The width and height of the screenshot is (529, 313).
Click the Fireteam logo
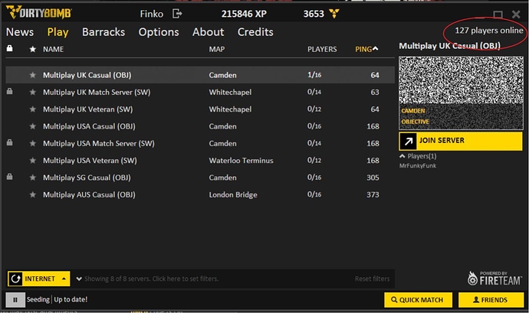click(495, 278)
